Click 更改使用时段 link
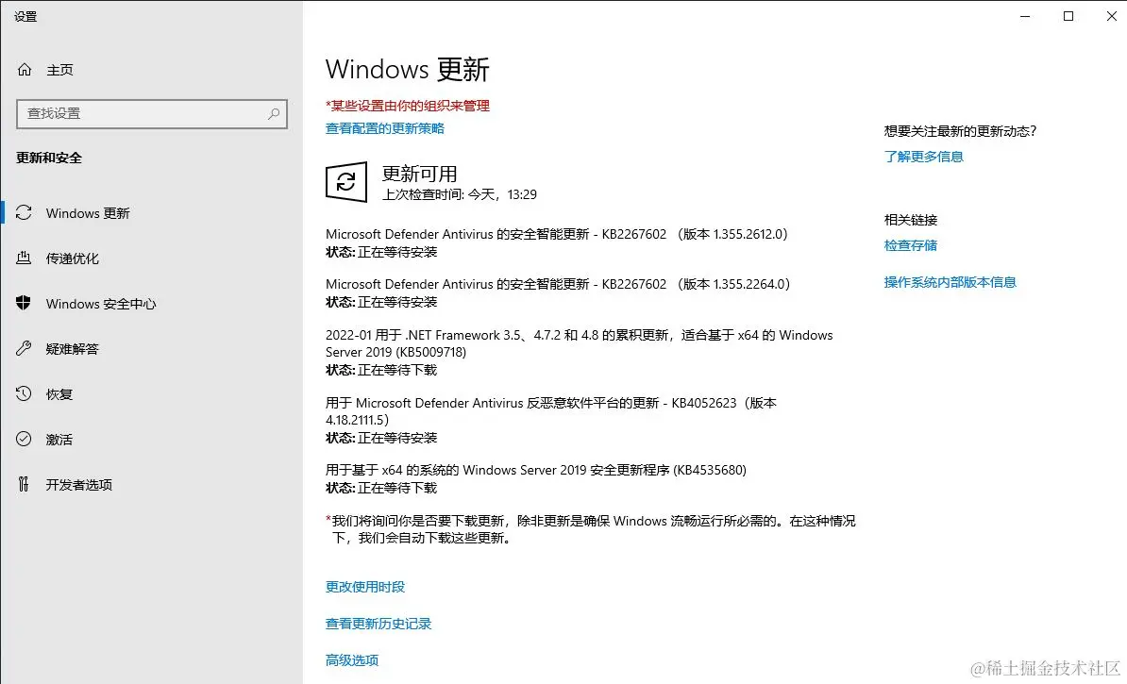Image resolution: width=1127 pixels, height=684 pixels. coord(365,587)
